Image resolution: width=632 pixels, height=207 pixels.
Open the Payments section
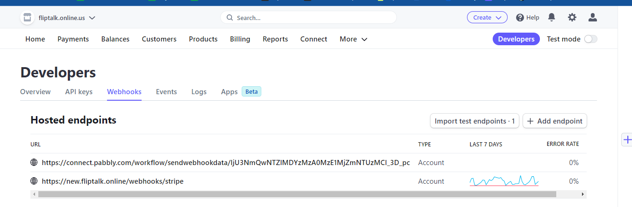click(x=73, y=39)
